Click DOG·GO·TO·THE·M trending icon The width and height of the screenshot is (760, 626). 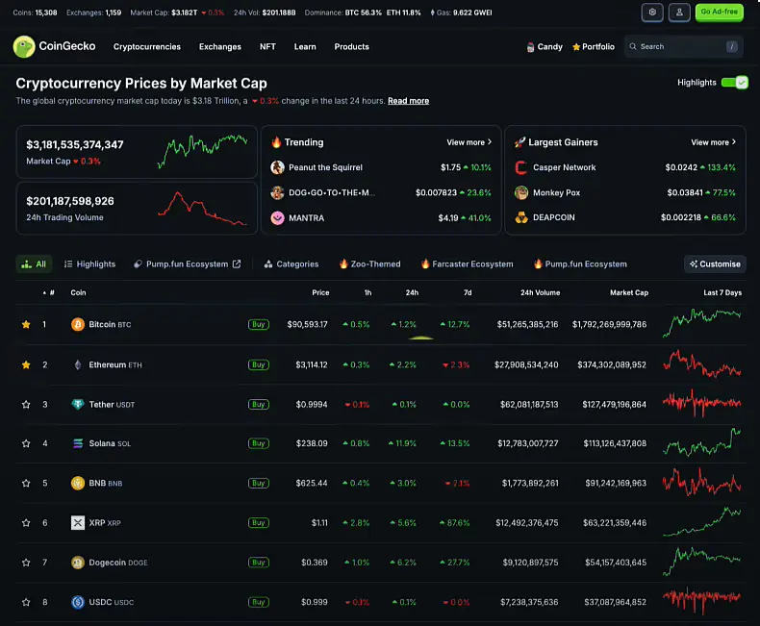[277, 193]
